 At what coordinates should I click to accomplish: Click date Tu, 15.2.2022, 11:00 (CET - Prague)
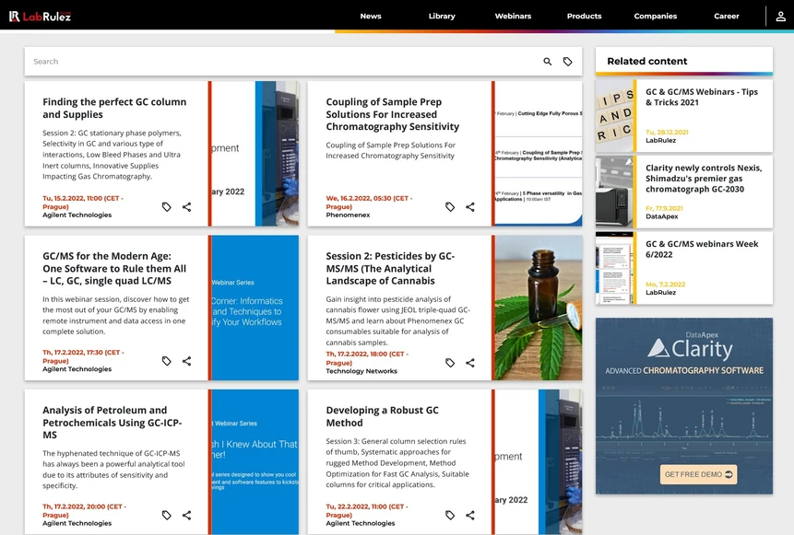[83, 203]
